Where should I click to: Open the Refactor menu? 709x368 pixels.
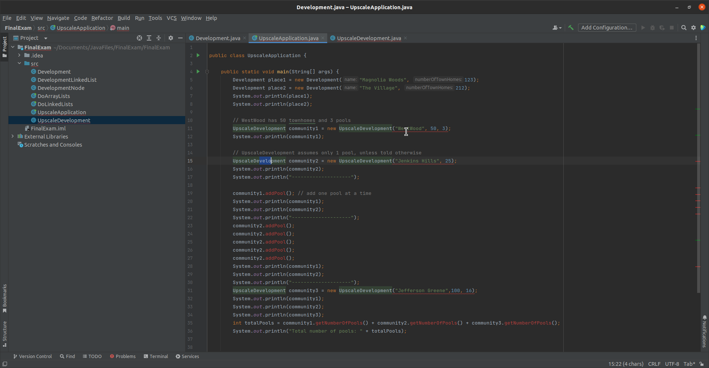pyautogui.click(x=102, y=18)
